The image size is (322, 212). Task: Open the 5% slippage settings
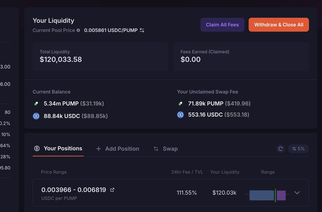[298, 149]
